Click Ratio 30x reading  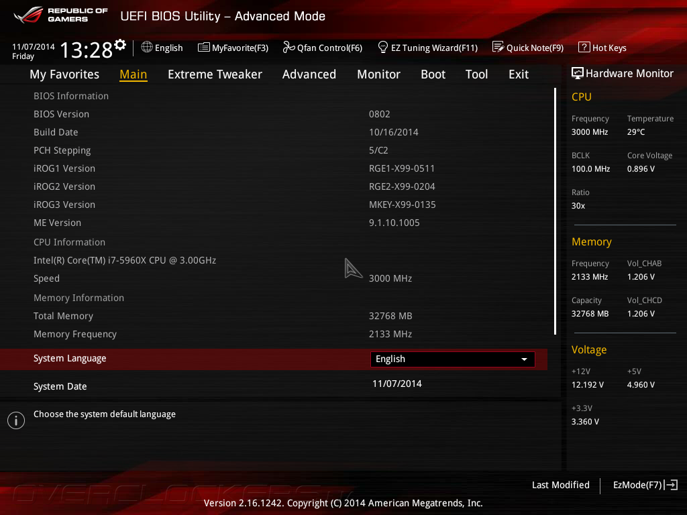point(578,206)
